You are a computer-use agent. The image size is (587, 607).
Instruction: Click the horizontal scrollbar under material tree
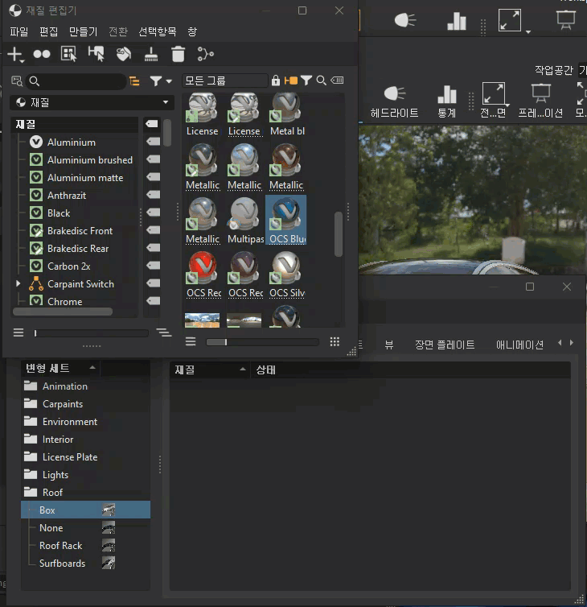coord(63,312)
